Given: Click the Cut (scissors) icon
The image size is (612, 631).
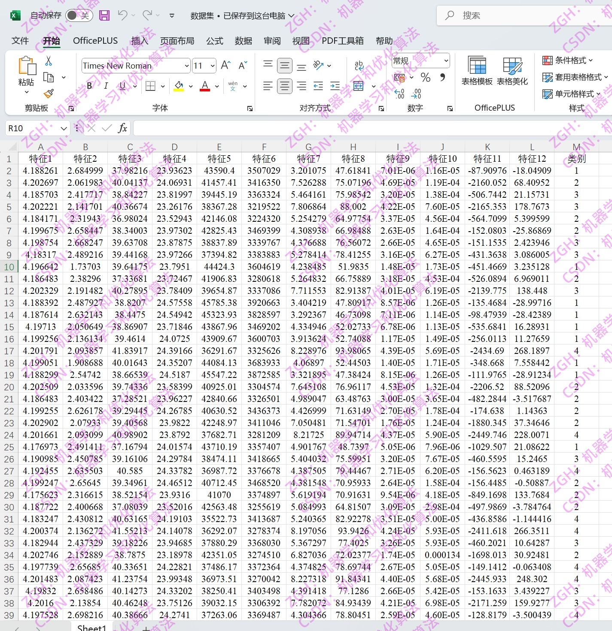Looking at the screenshot, I should pos(49,60).
